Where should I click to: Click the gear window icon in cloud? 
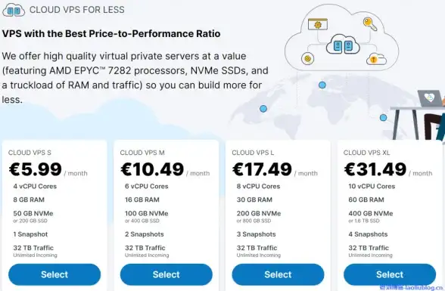(x=318, y=24)
